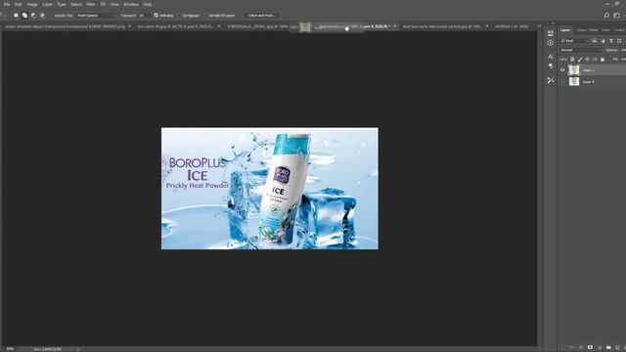The width and height of the screenshot is (626, 352).
Task: Filter layers by shape layers icon
Action: click(619, 41)
